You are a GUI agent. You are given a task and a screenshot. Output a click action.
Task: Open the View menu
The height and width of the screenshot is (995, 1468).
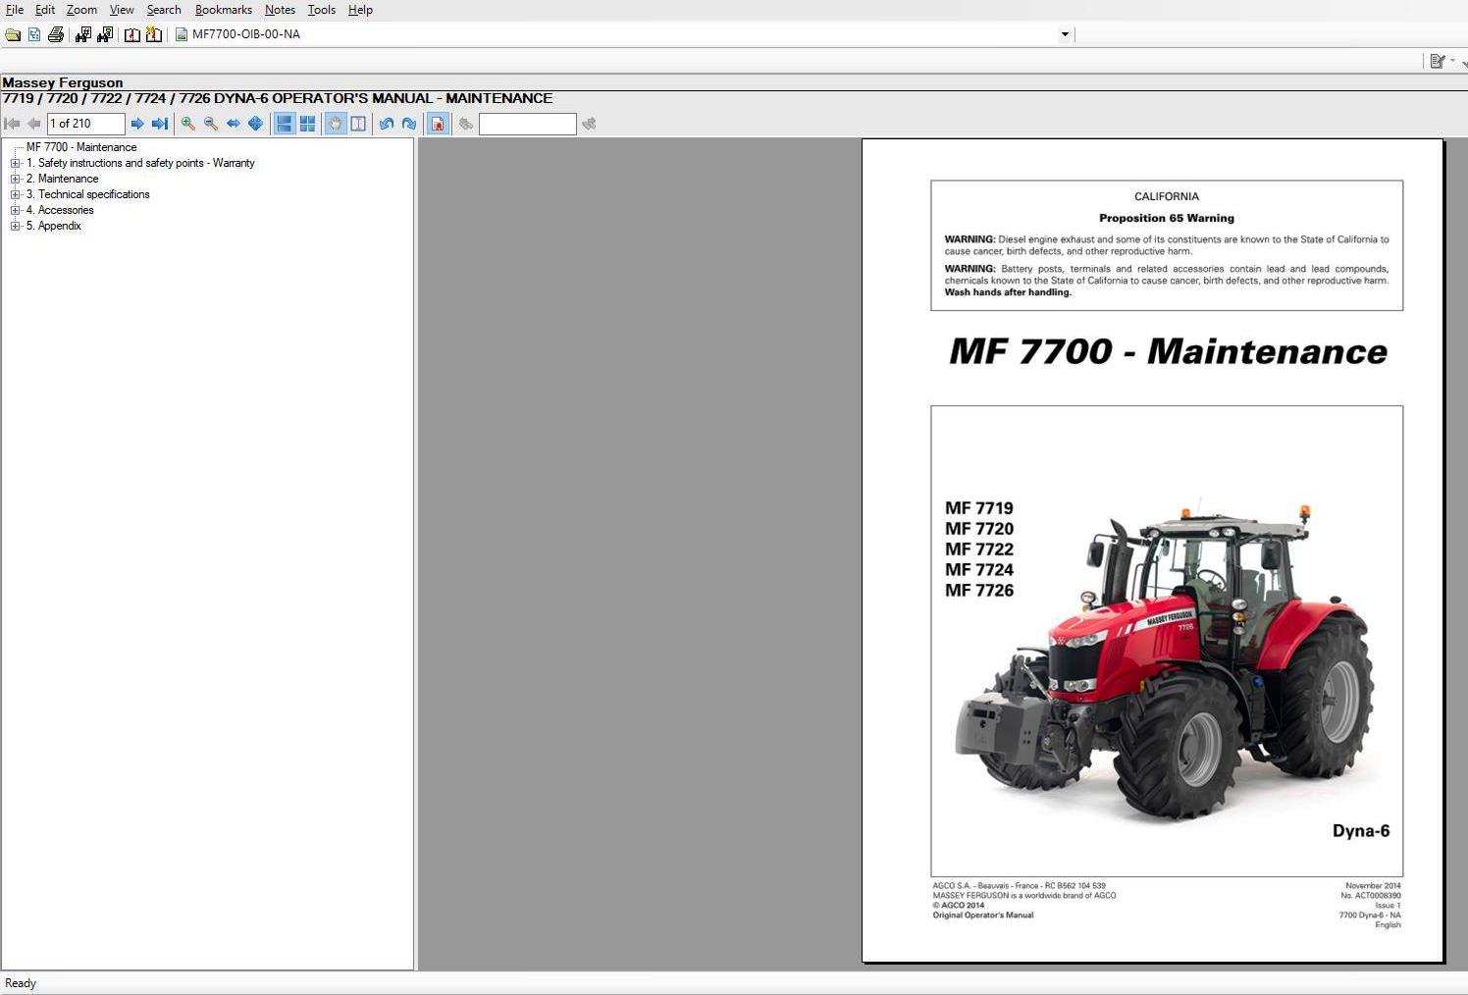pyautogui.click(x=122, y=10)
